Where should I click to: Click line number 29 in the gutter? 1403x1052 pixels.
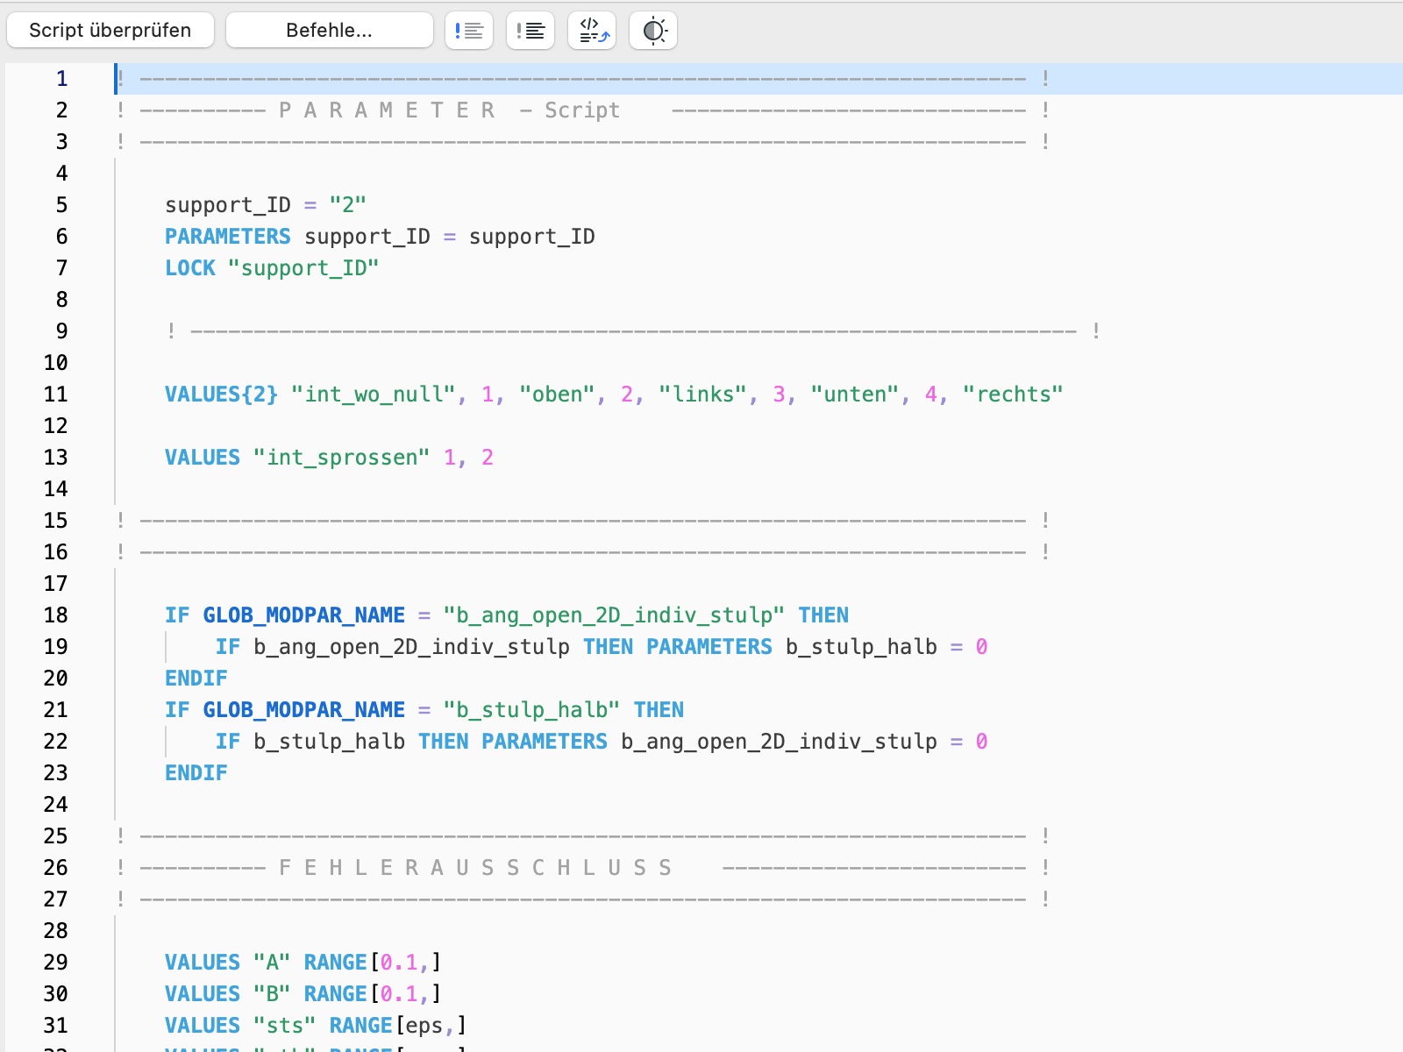click(55, 963)
